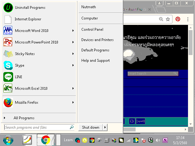Viewport: 195px width, 146px height.
Task: Open Uninstall Programs from the Start menu
Action: pyautogui.click(x=30, y=8)
